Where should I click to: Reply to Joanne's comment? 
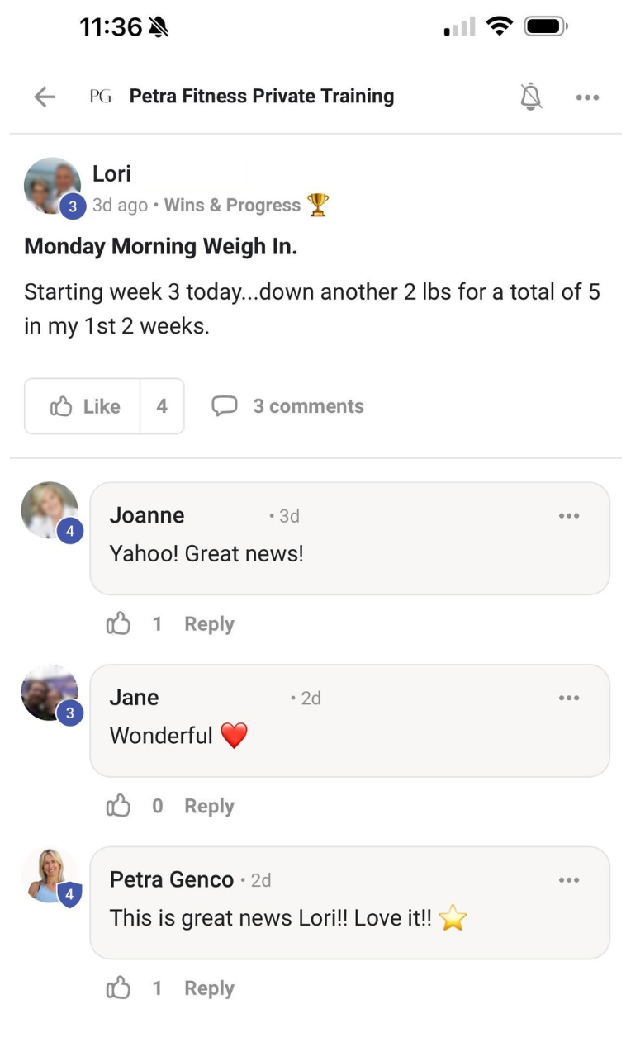coord(209,624)
